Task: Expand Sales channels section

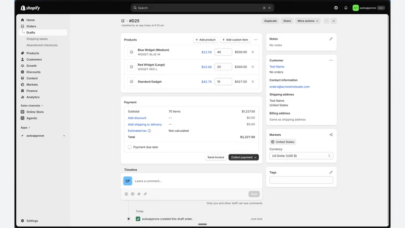Action: click(32, 106)
